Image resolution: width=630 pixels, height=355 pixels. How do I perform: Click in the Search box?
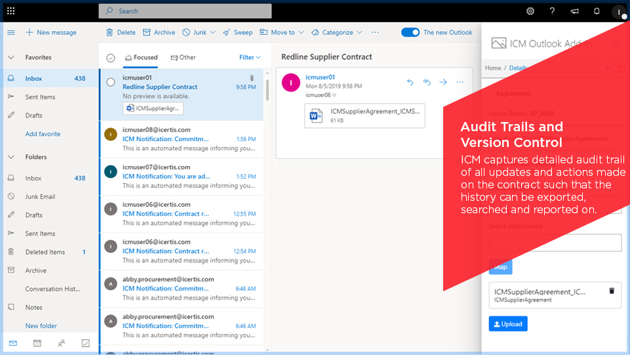click(x=185, y=11)
